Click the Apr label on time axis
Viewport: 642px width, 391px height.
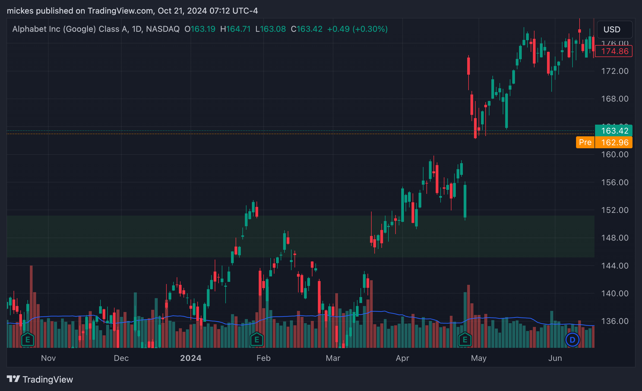[402, 358]
